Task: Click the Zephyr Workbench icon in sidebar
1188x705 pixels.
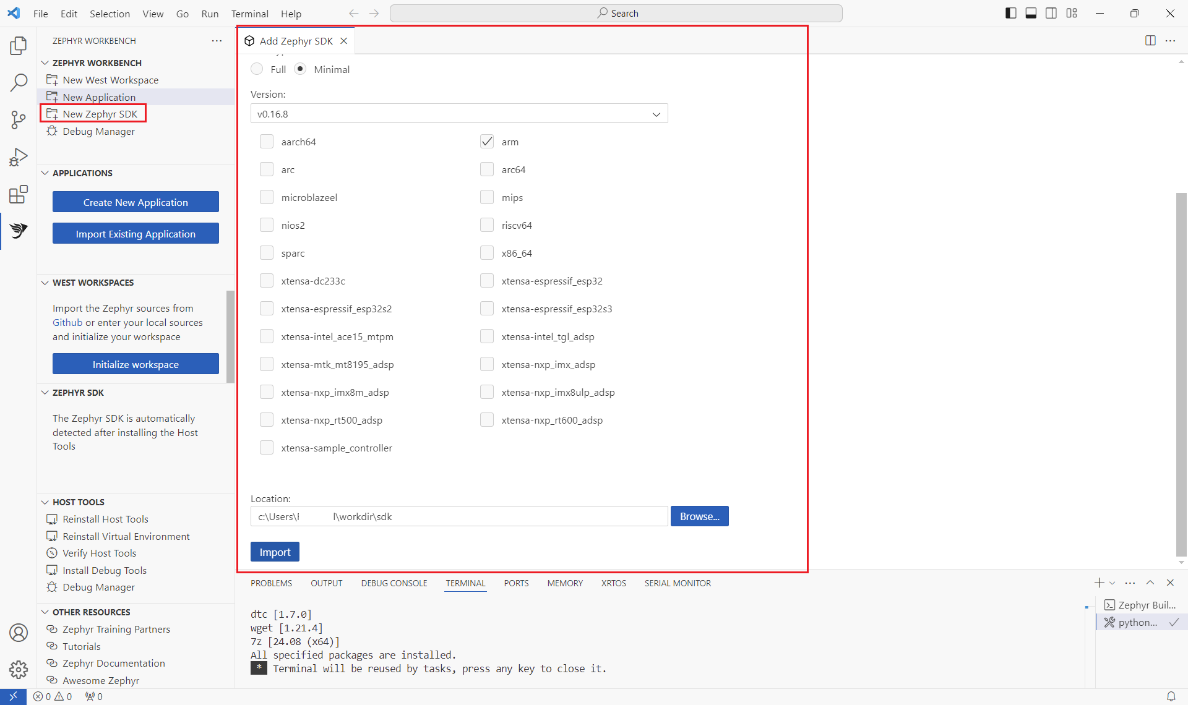Action: [19, 230]
